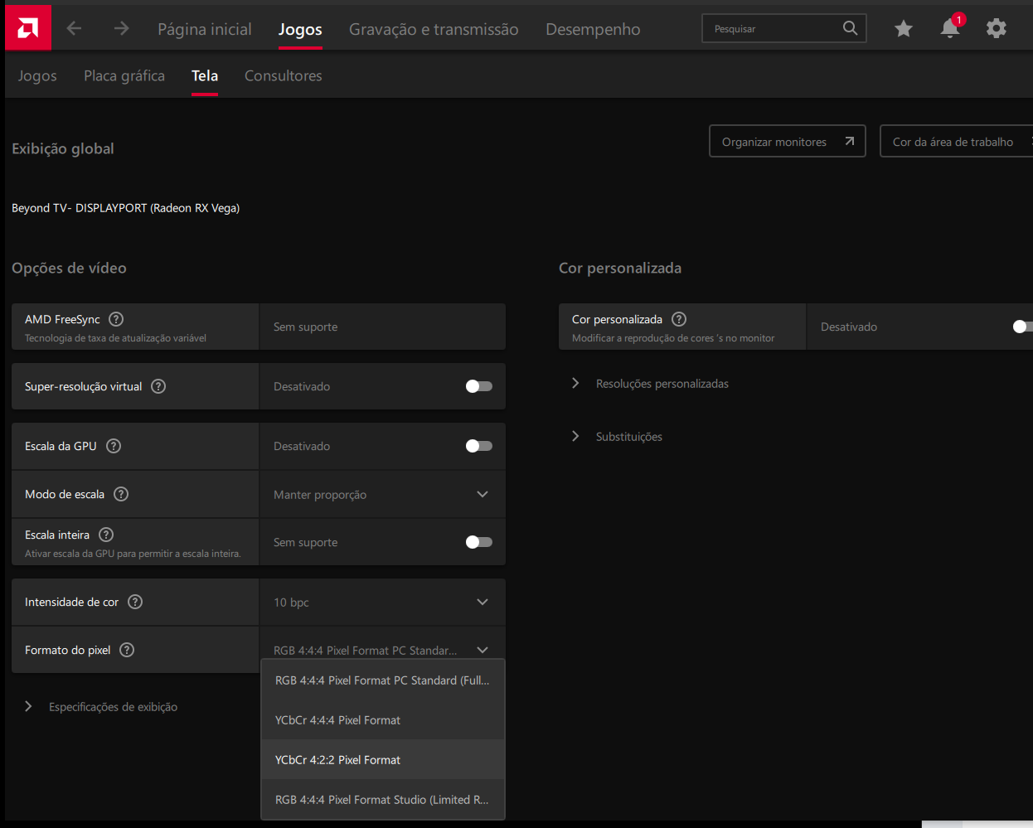Show help for Escala inteira
Image resolution: width=1033 pixels, height=828 pixels.
point(106,535)
